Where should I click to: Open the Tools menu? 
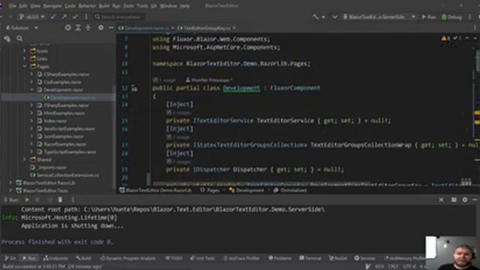point(142,6)
